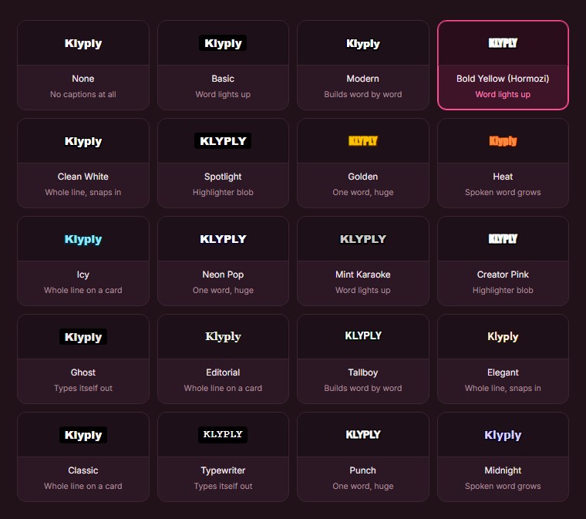This screenshot has width=586, height=519.
Task: Choose the Icy caption style card
Action: click(83, 261)
